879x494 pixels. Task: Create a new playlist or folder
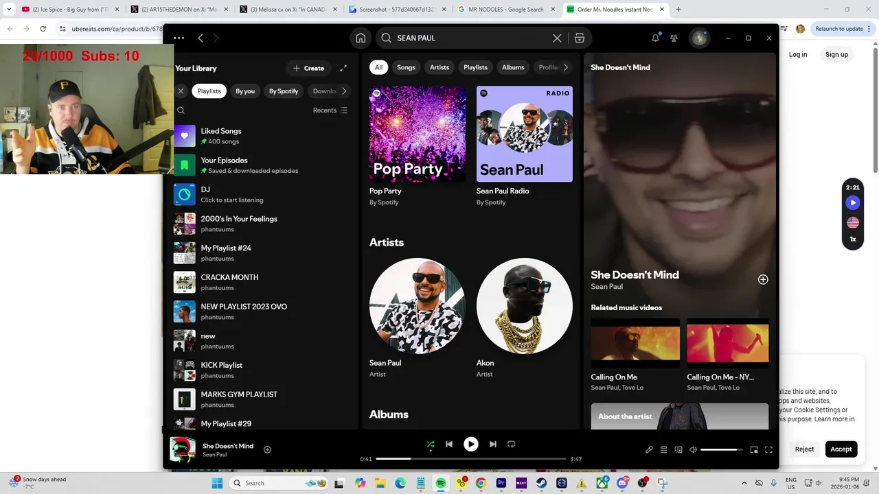click(308, 68)
